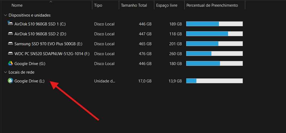Click the Google Drive (G:) icon
This screenshot has height=133, width=286.
(10, 63)
